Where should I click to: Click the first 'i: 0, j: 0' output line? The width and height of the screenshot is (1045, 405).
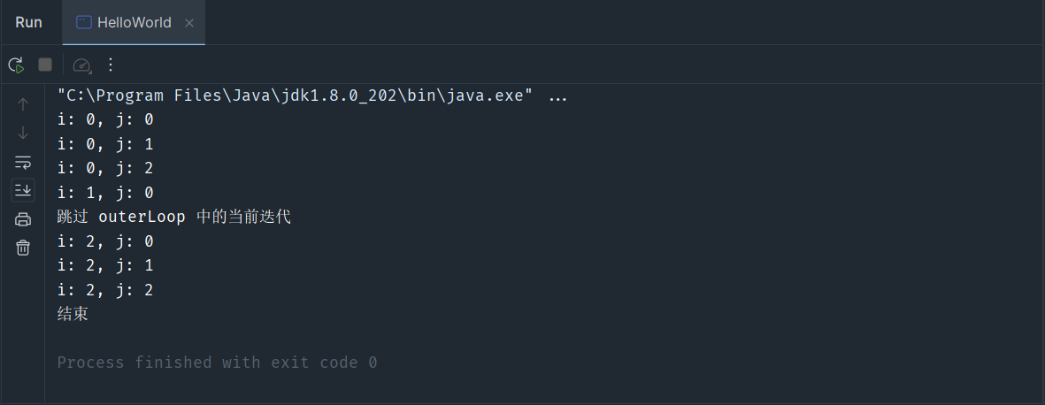tap(105, 119)
